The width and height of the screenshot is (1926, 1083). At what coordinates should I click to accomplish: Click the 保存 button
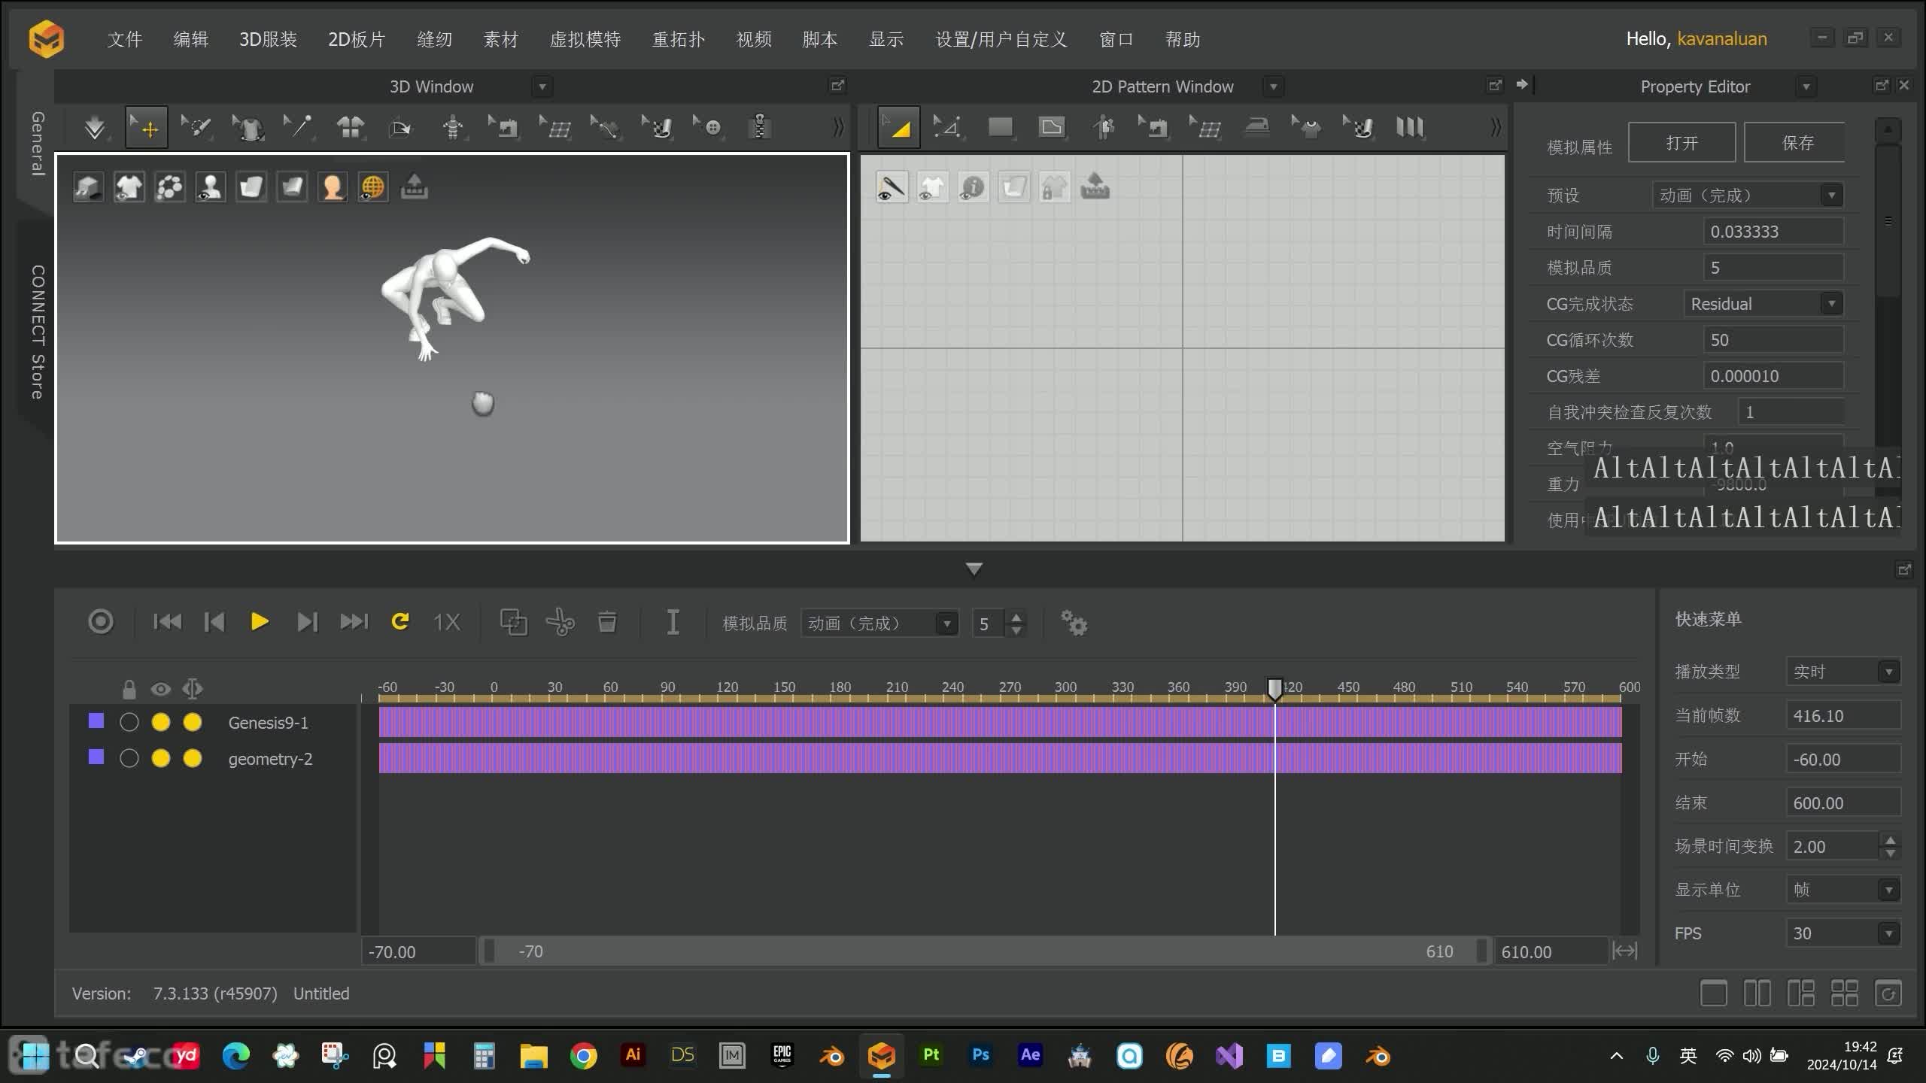click(x=1795, y=142)
